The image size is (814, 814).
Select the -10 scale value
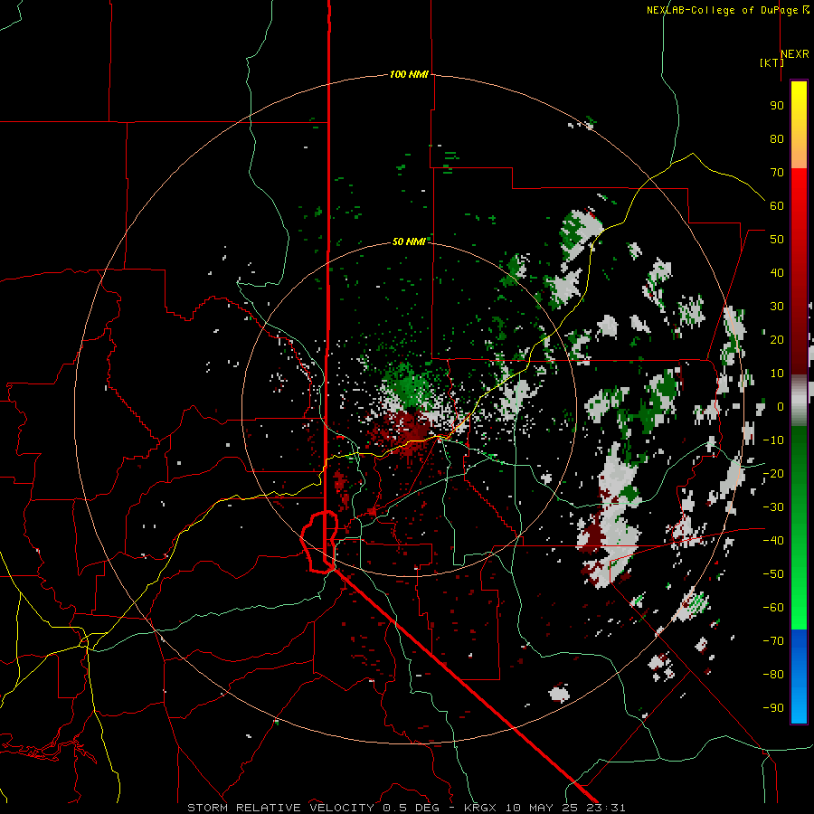(x=773, y=440)
